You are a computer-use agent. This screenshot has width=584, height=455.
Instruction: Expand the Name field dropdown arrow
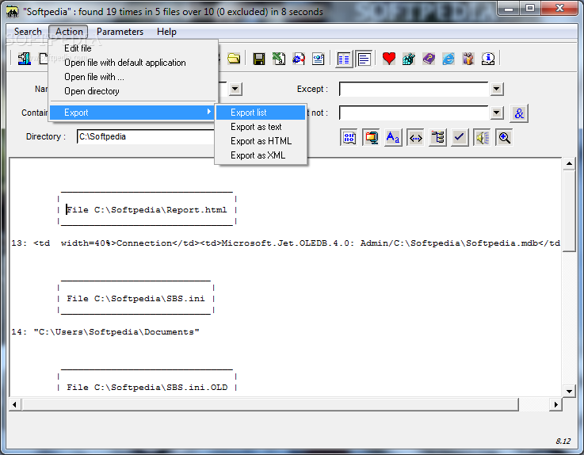235,89
